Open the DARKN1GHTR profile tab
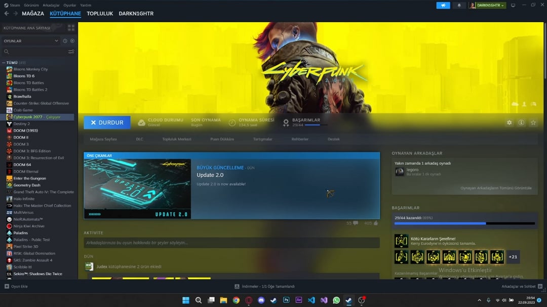 pos(136,14)
